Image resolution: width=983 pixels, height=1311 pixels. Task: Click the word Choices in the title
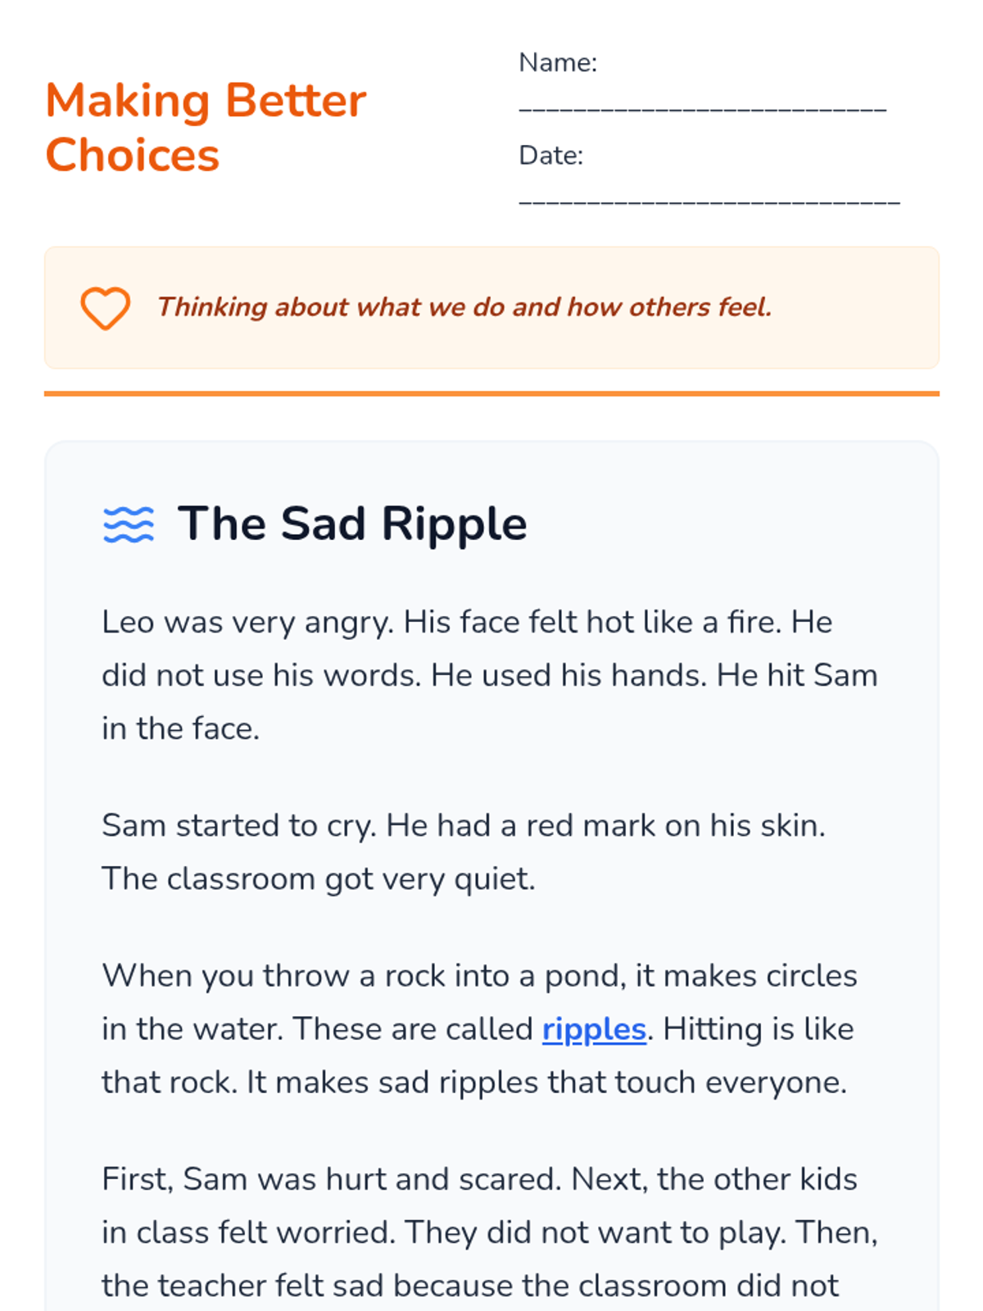click(x=133, y=155)
